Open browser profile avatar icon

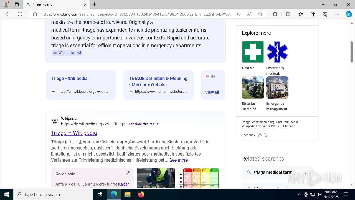(6, 4)
